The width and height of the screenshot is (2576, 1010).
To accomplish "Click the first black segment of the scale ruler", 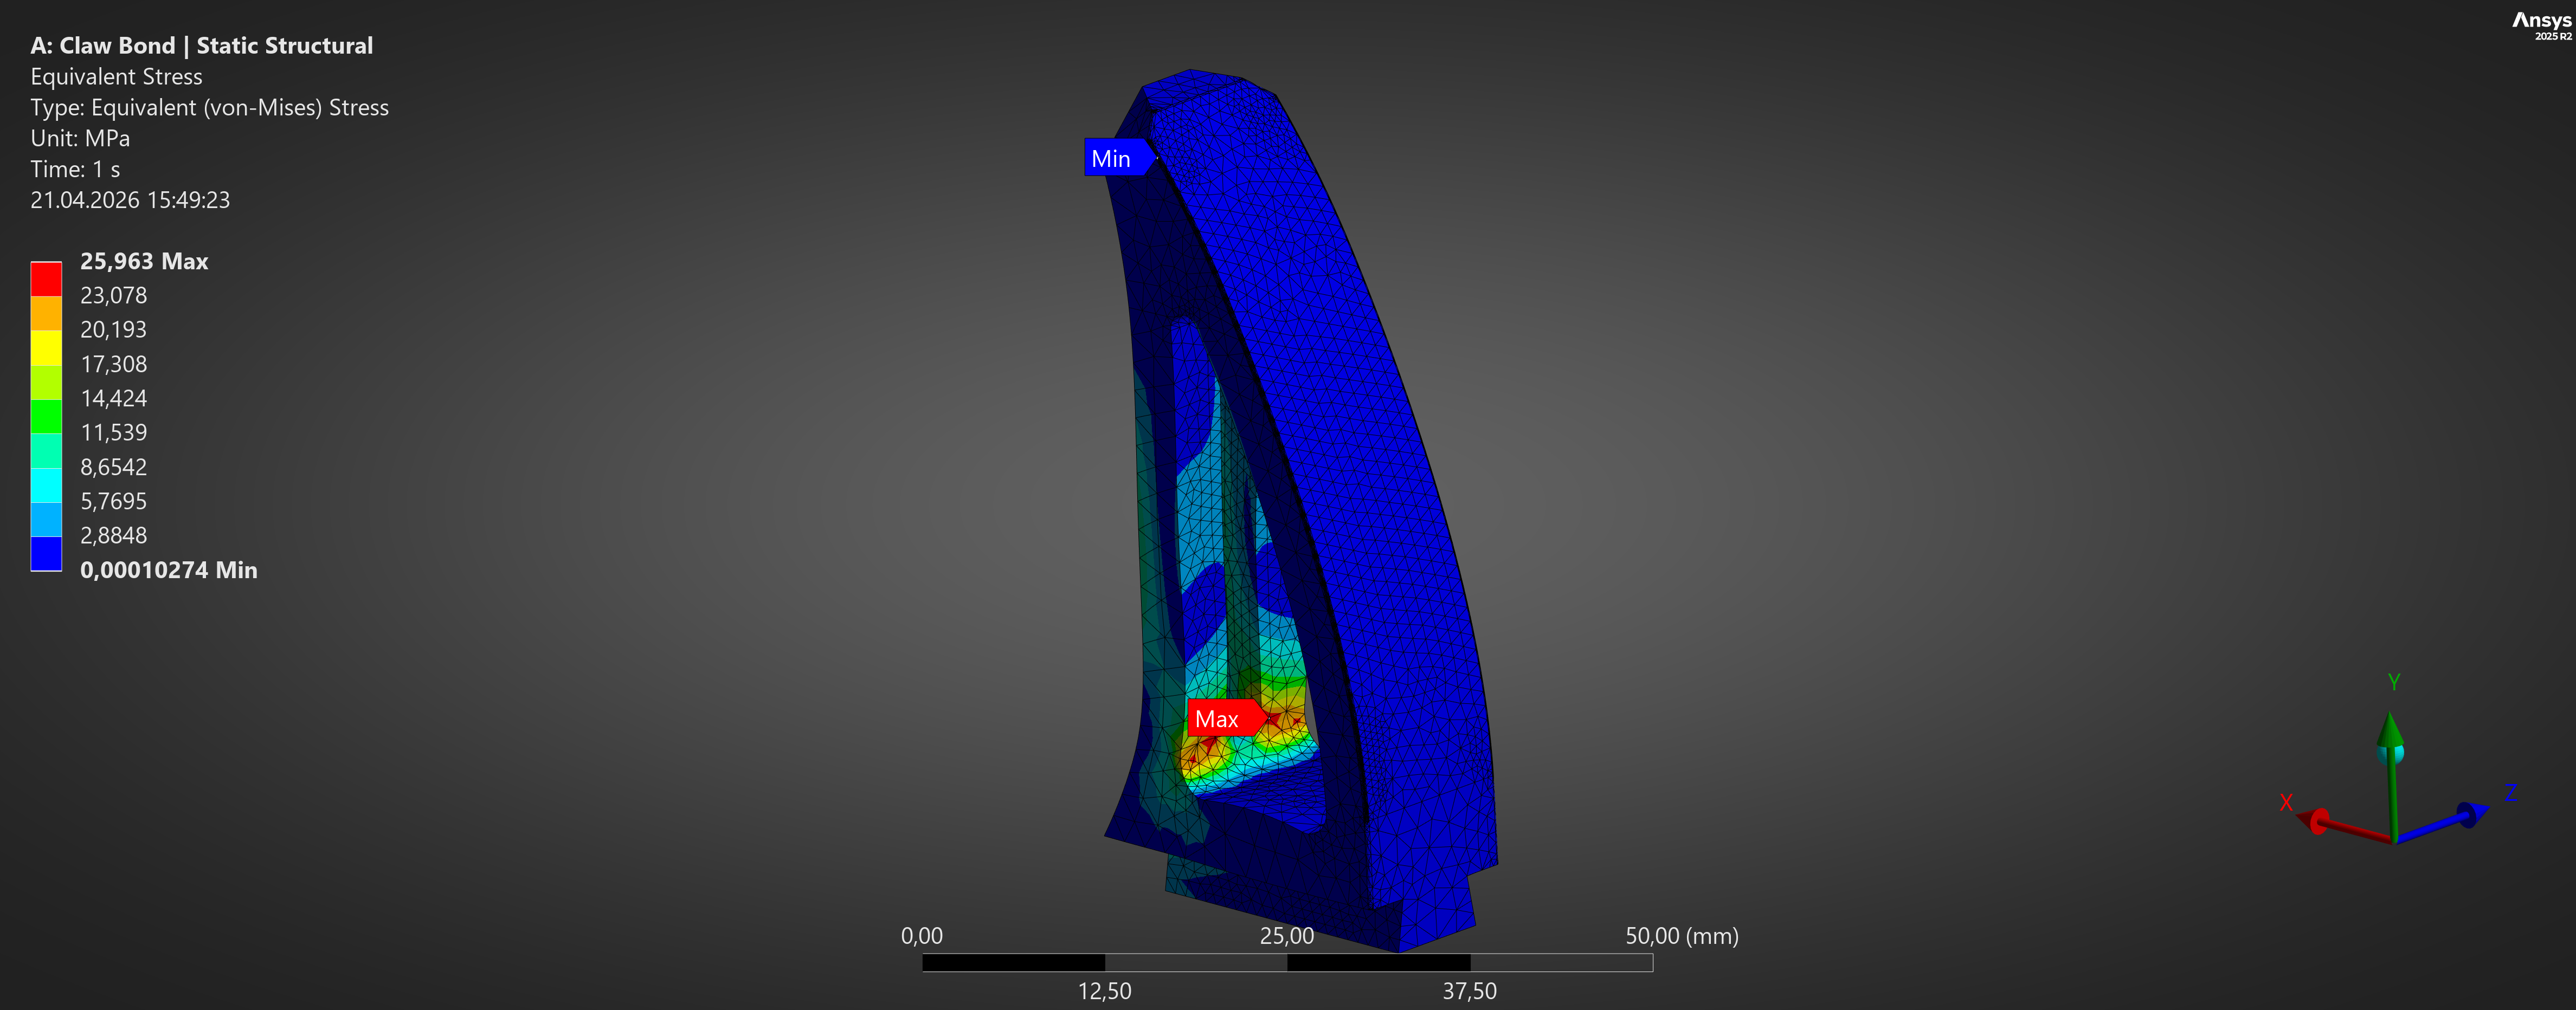I will point(1013,963).
